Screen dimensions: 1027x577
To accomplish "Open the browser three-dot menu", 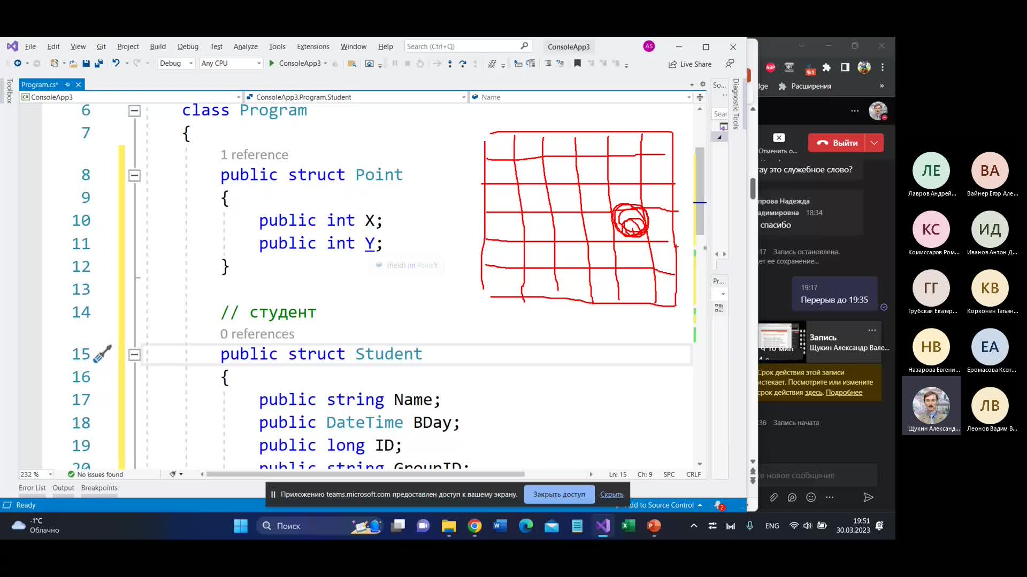I will [x=883, y=67].
